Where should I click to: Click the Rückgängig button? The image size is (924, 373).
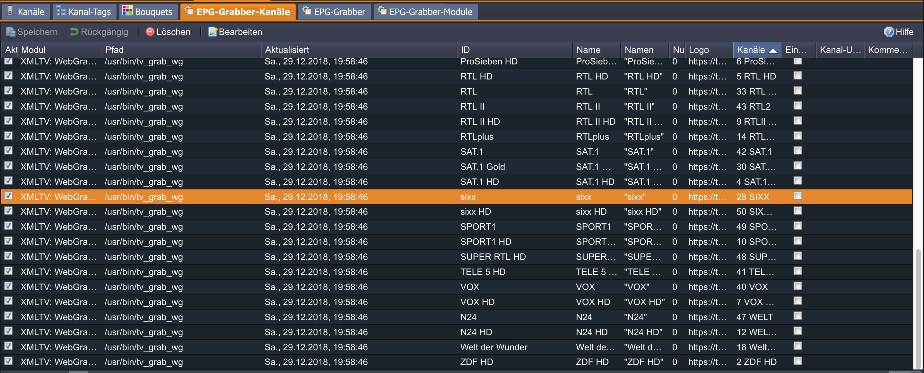pyautogui.click(x=99, y=32)
